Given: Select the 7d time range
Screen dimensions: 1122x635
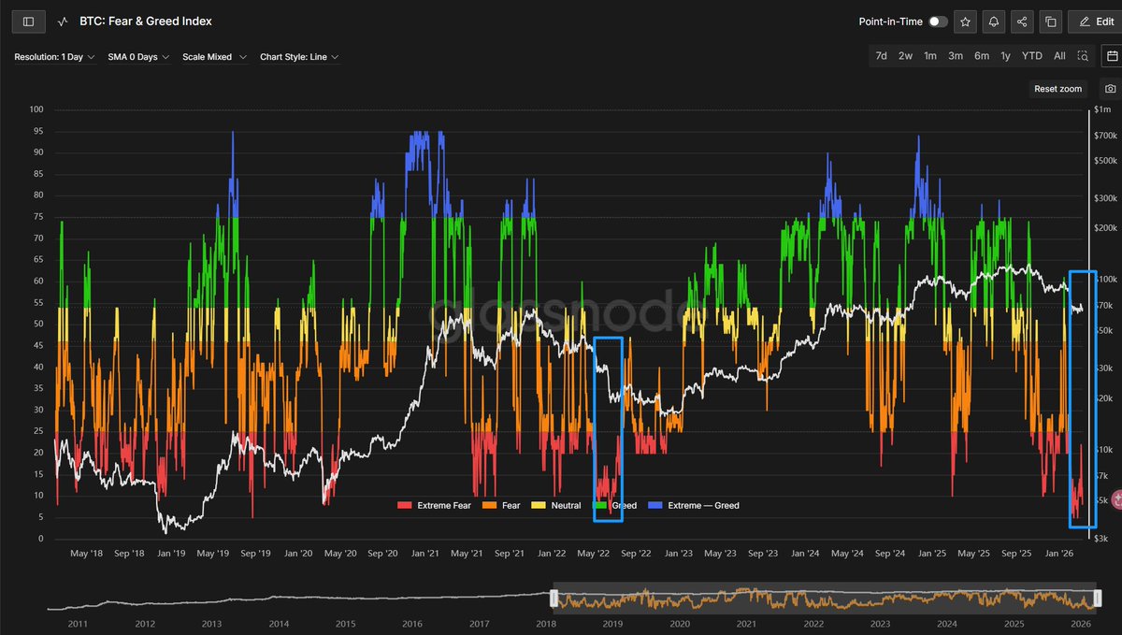Looking at the screenshot, I should point(881,56).
